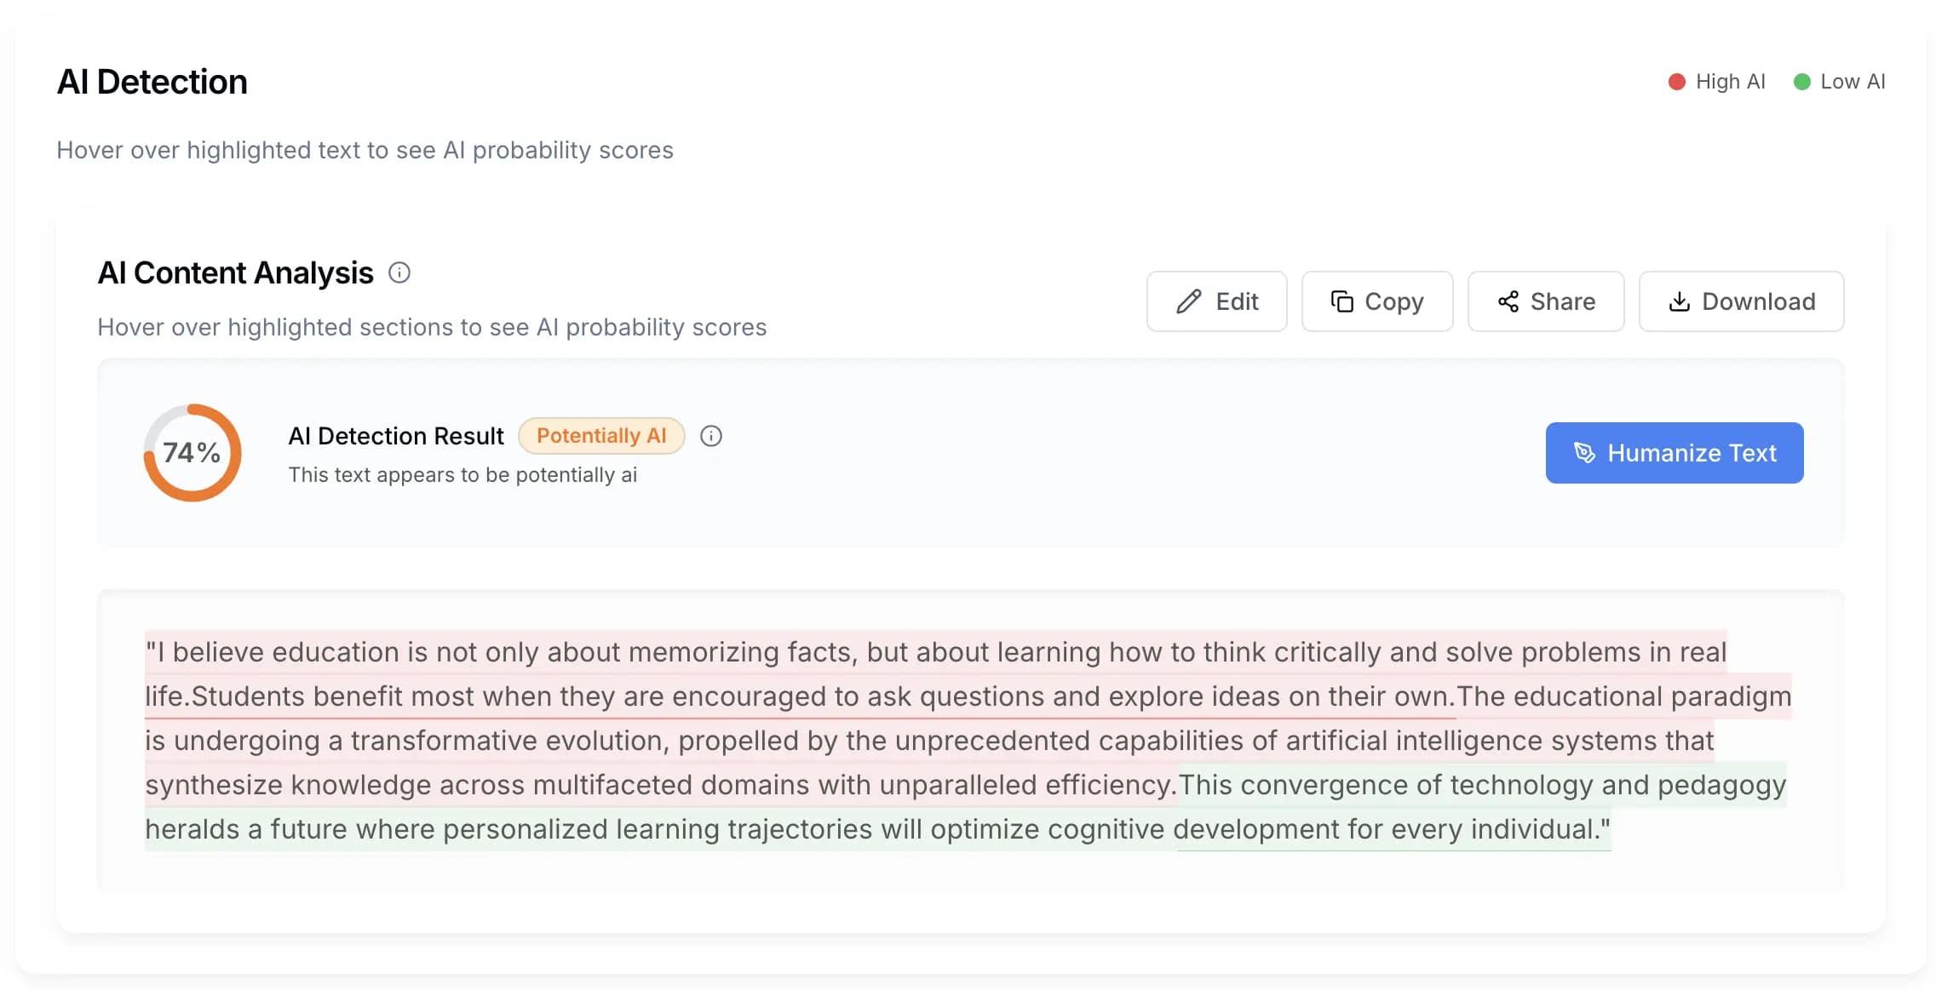Viewport: 1959px width, 1008px height.
Task: Click the Copy icon to duplicate analysis text
Action: point(1342,301)
